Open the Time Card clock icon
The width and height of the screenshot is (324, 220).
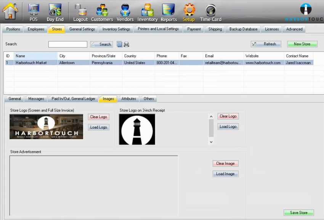tap(210, 12)
